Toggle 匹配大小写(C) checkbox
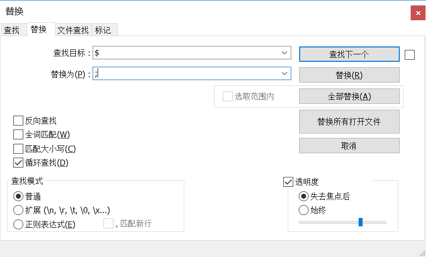Screen dimensions: 426x257 18,148
